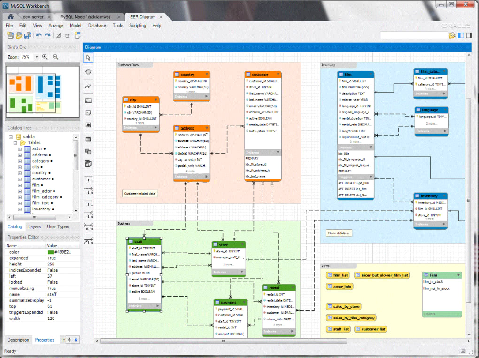Open the Database menu
The image size is (479, 358).
point(97,26)
